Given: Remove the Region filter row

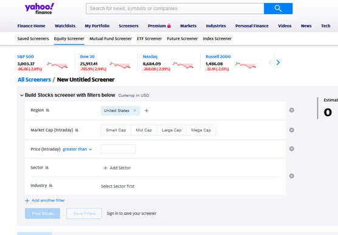Looking at the screenshot, I should coord(291,110).
